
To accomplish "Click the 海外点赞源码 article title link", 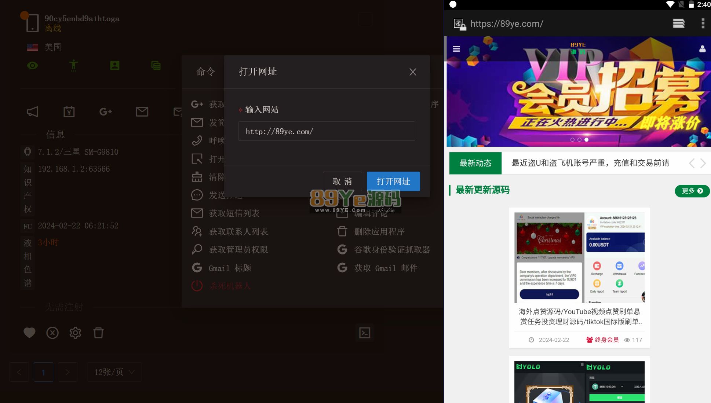I will coord(580,316).
